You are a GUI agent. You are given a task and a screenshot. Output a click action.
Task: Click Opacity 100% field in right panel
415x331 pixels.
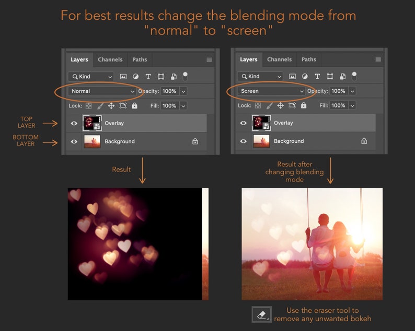(339, 91)
